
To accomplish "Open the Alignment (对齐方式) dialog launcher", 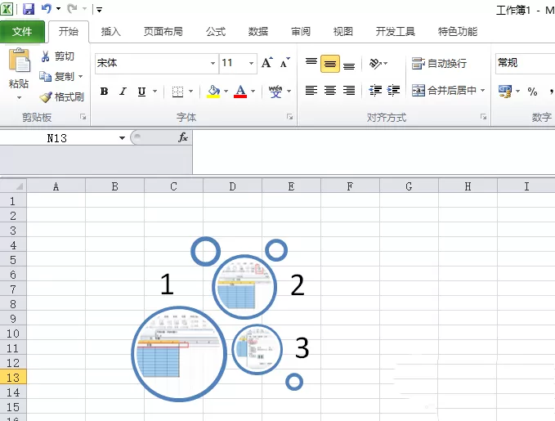I will pyautogui.click(x=483, y=117).
